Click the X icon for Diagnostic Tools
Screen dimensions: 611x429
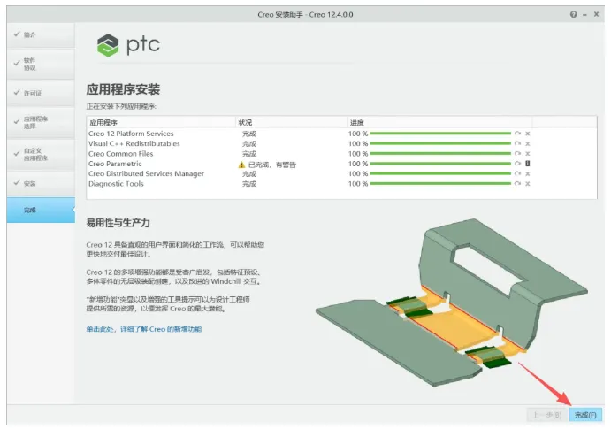coord(528,184)
